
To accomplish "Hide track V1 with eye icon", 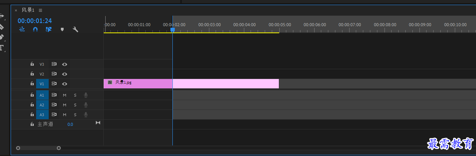I will 64,84.
